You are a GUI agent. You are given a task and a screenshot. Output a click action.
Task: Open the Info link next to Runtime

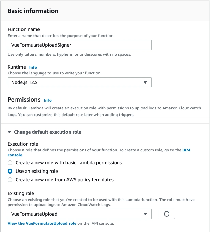[x=33, y=67]
